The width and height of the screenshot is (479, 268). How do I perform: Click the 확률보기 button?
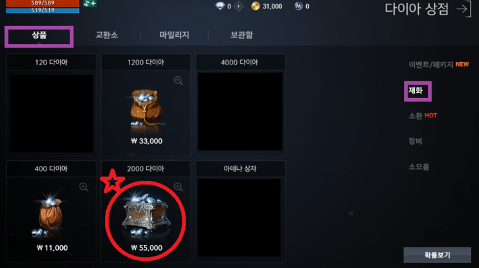click(x=437, y=255)
